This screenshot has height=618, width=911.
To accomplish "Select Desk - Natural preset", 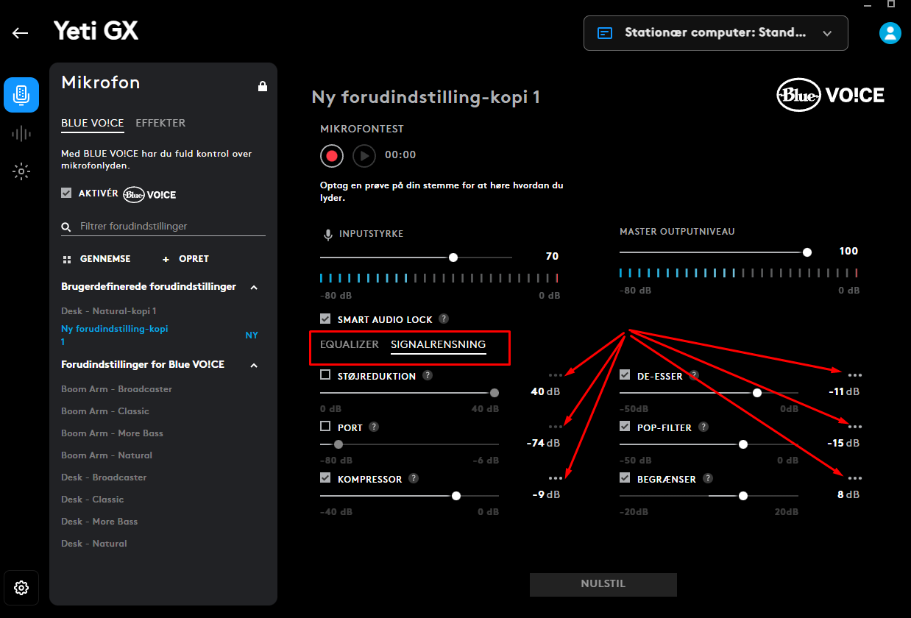I will [x=94, y=544].
